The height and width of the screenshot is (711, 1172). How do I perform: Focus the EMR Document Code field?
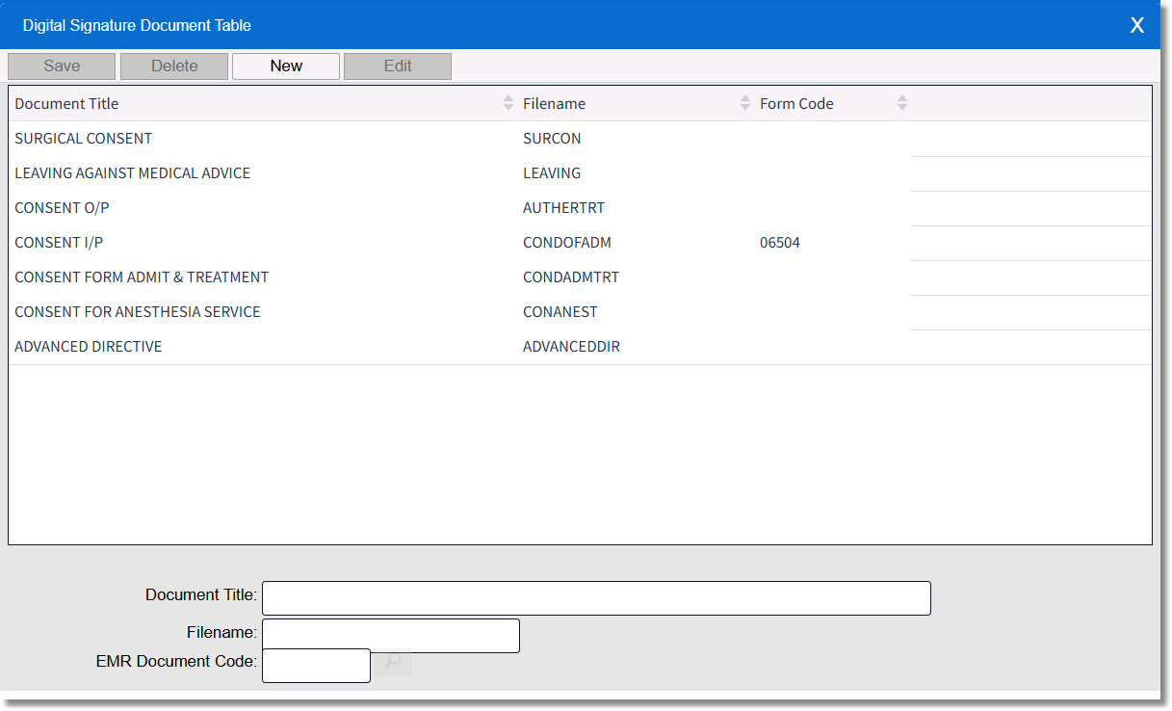tap(316, 666)
